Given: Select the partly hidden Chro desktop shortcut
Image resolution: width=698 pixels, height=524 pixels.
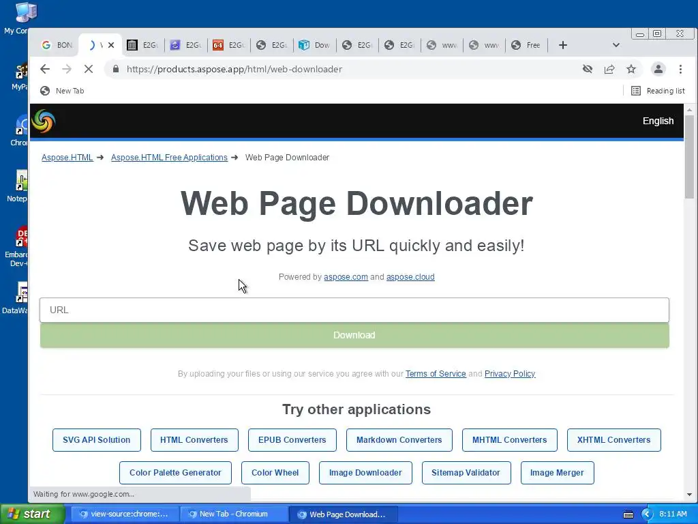Looking at the screenshot, I should [x=18, y=130].
